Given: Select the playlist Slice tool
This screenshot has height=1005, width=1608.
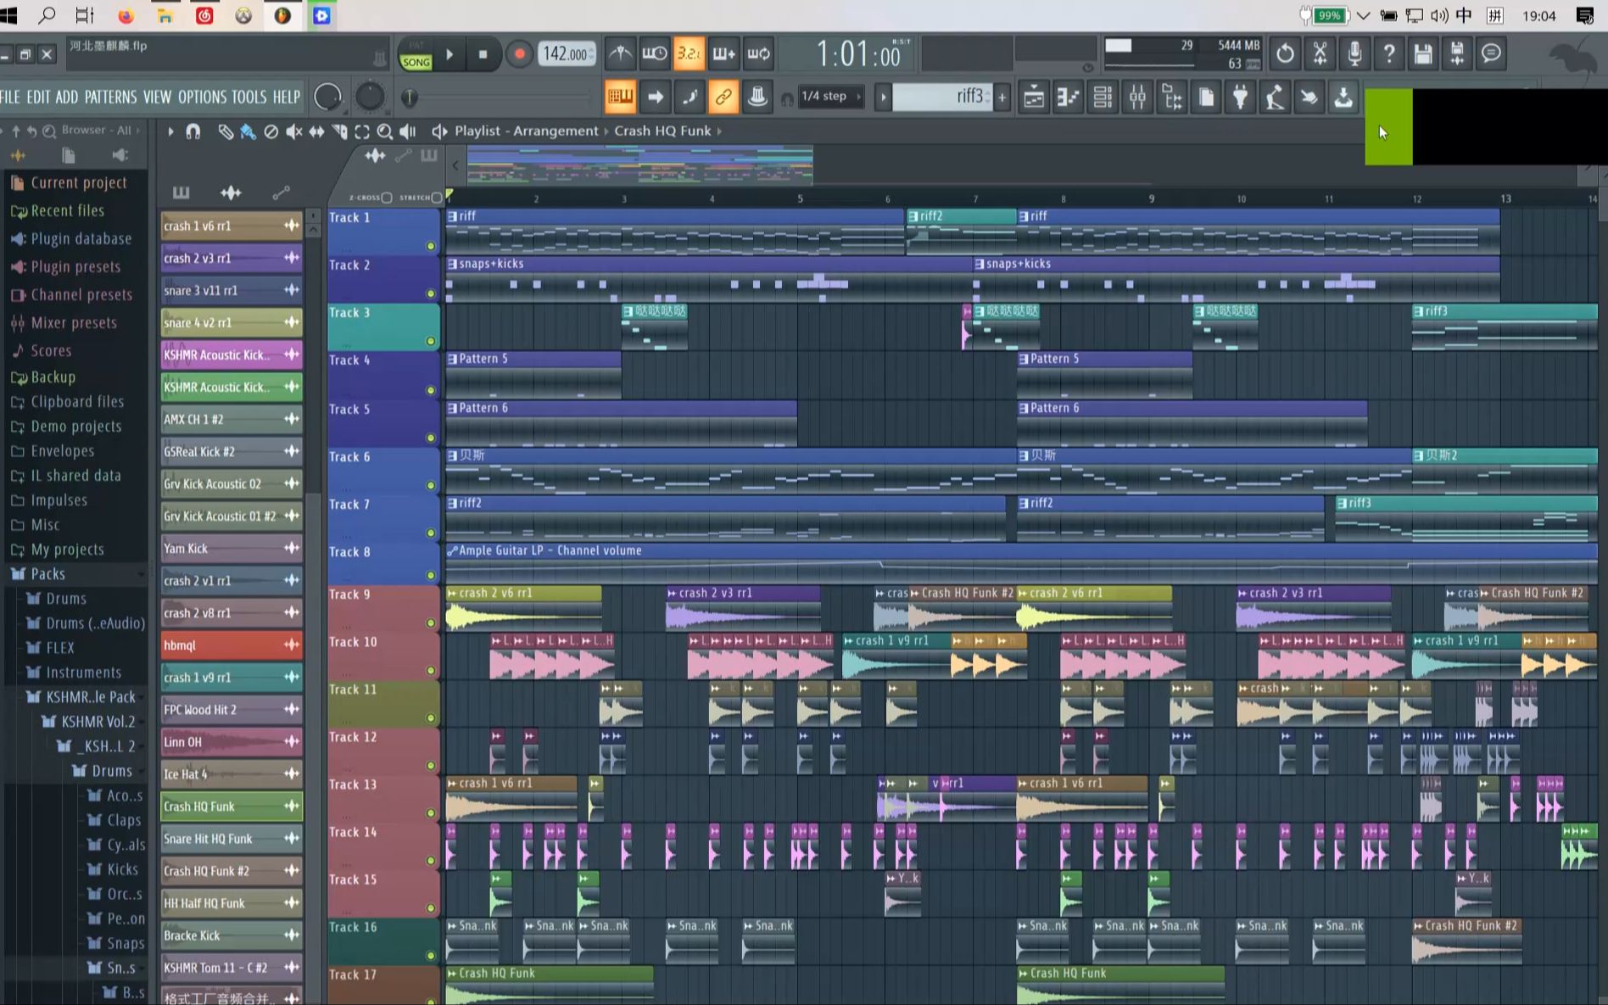Looking at the screenshot, I should pyautogui.click(x=339, y=131).
